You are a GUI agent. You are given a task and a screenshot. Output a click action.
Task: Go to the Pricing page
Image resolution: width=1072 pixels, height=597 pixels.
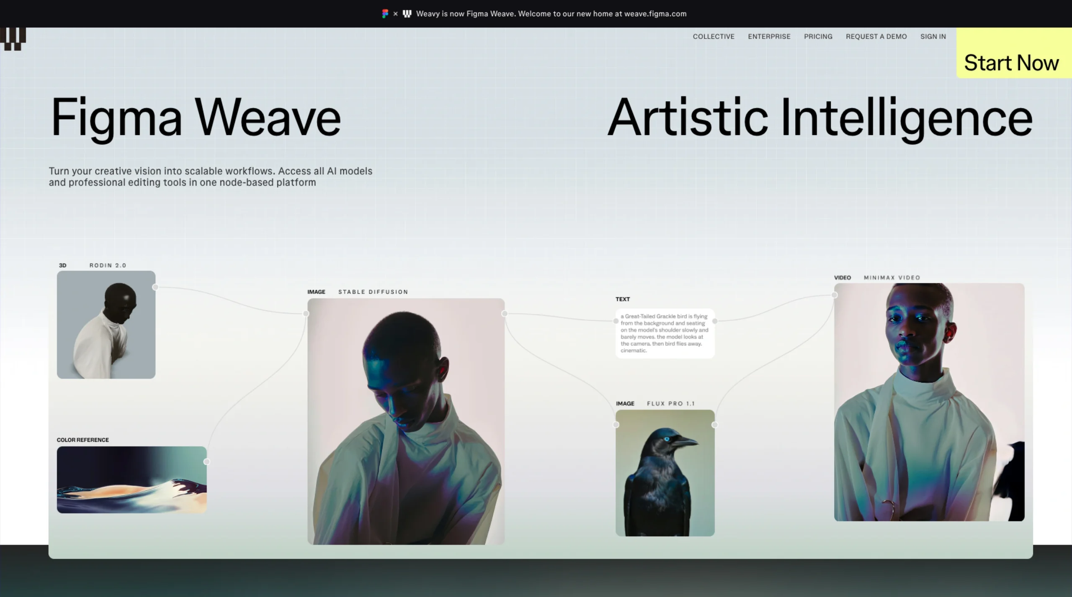[818, 36]
